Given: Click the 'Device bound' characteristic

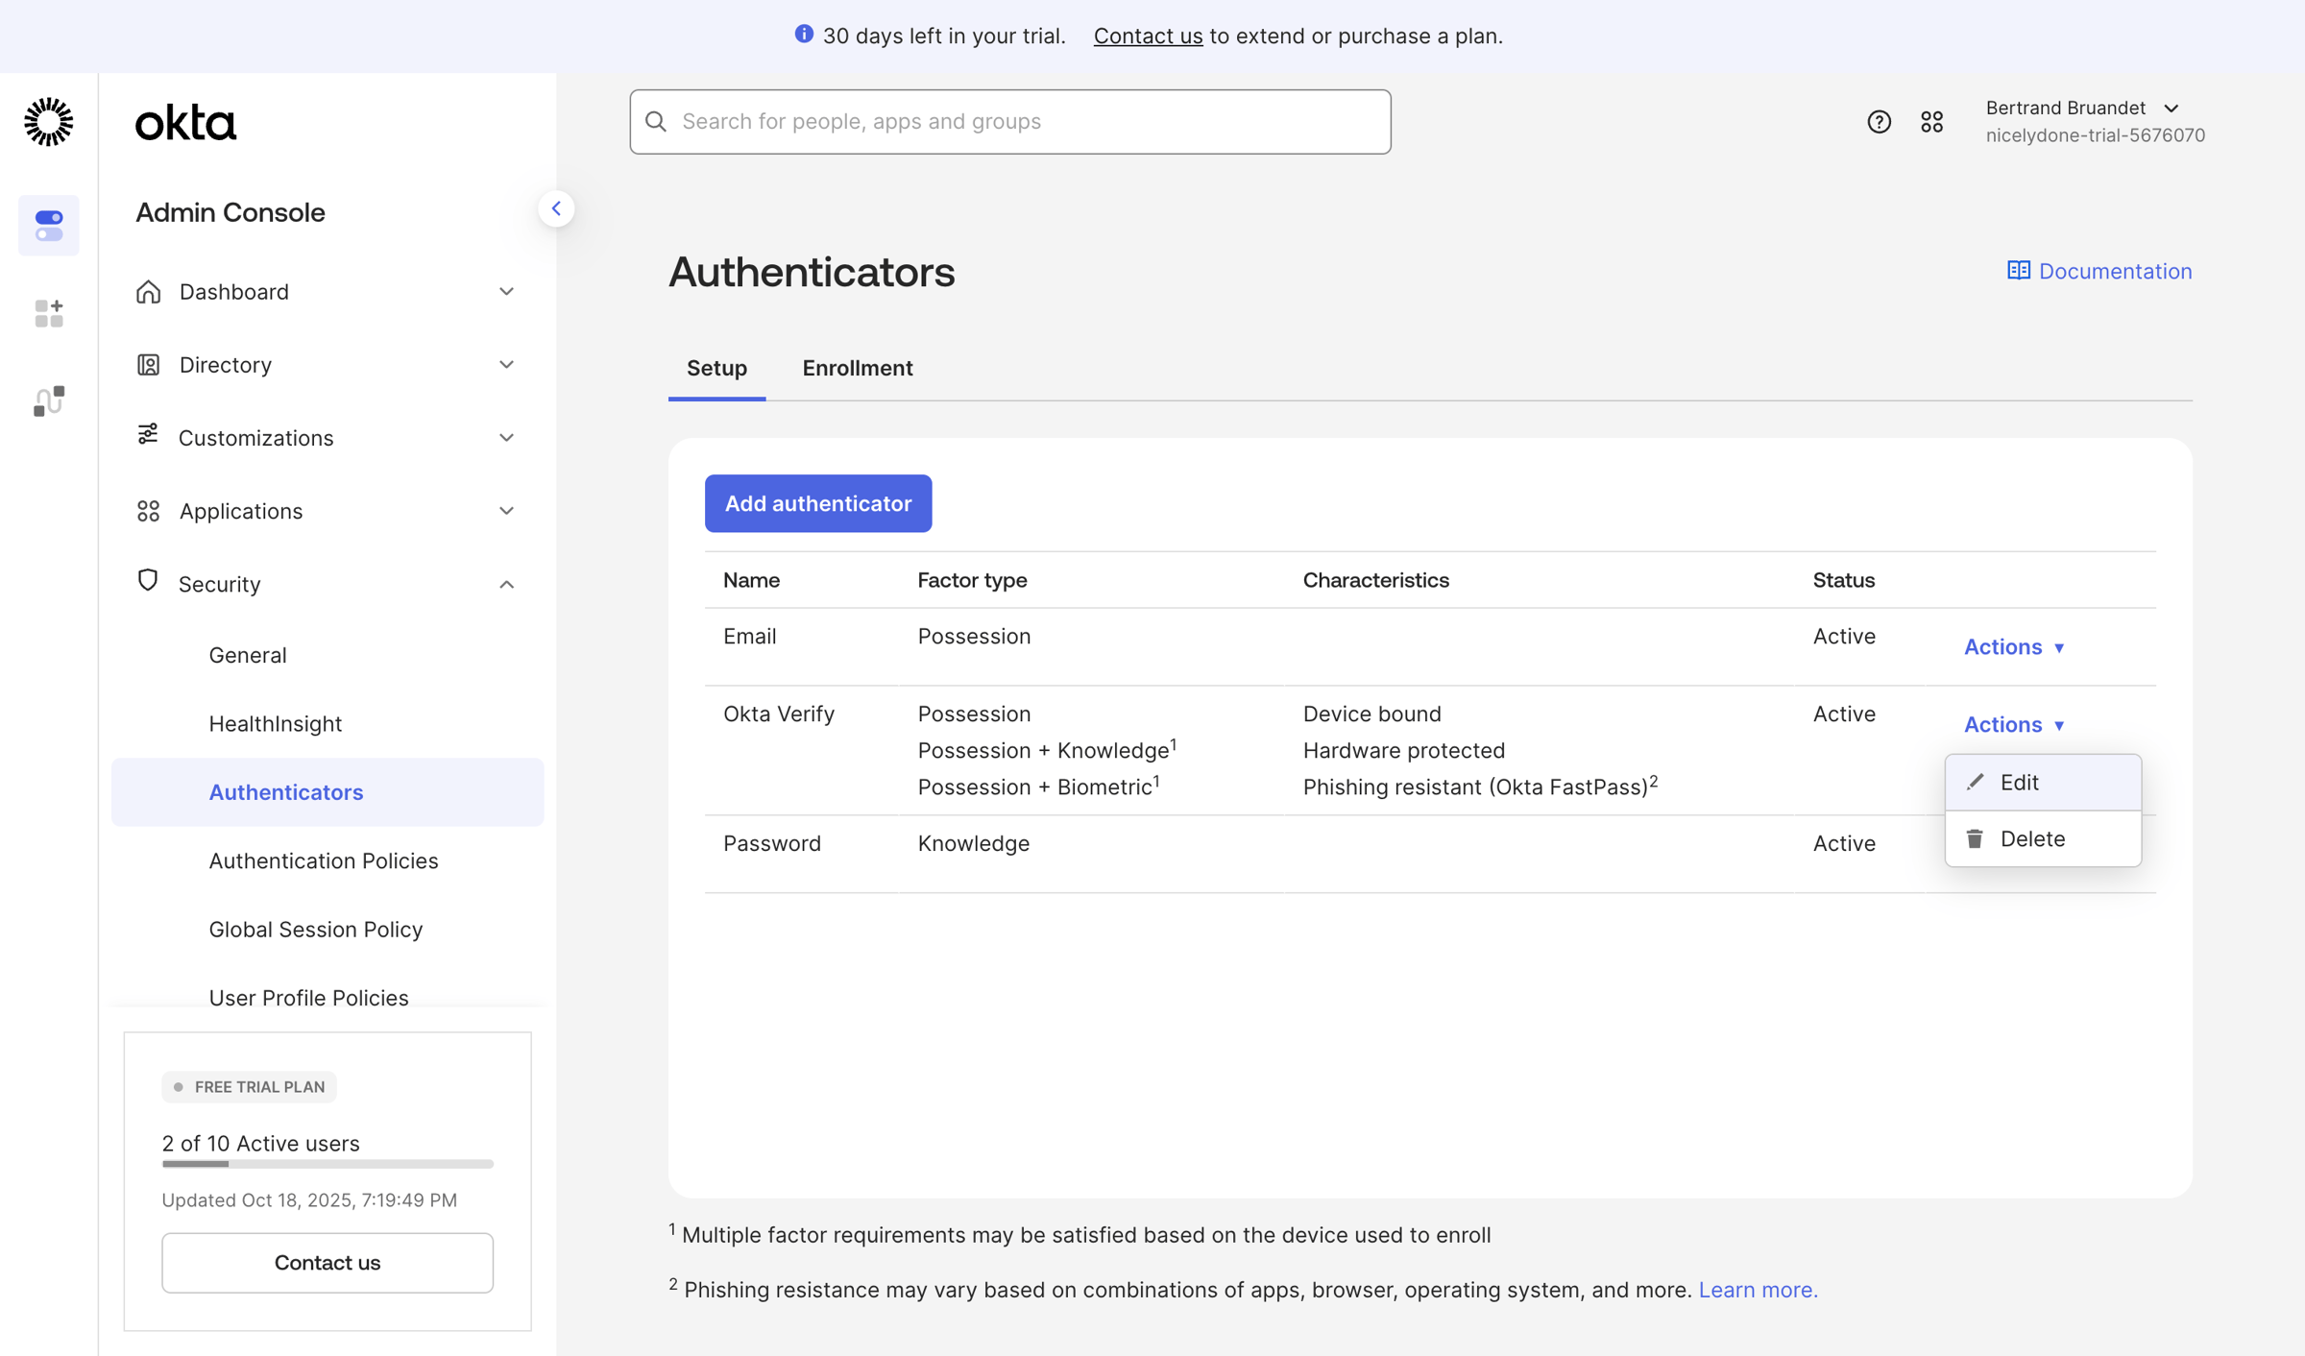Looking at the screenshot, I should click(1371, 714).
